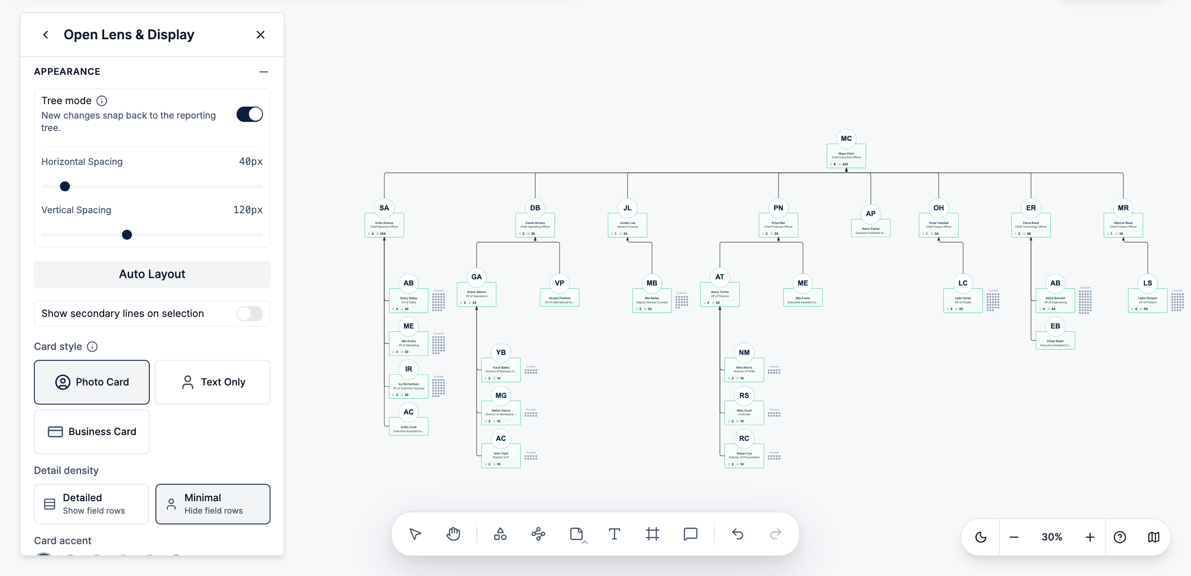Select Photo Card style
The width and height of the screenshot is (1191, 576).
click(91, 382)
